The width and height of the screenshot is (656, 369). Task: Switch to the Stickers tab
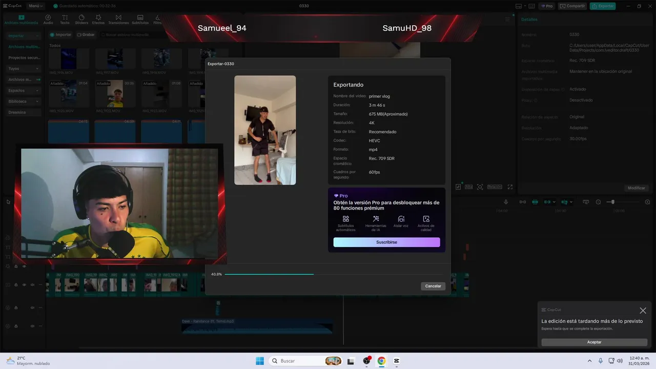coord(81,19)
